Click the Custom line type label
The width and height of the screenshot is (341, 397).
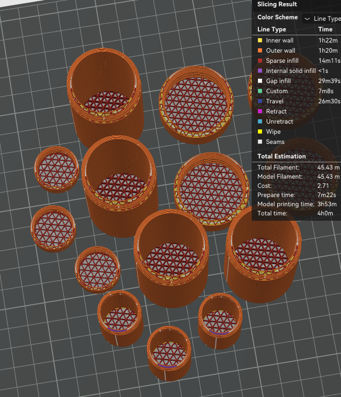[x=277, y=91]
